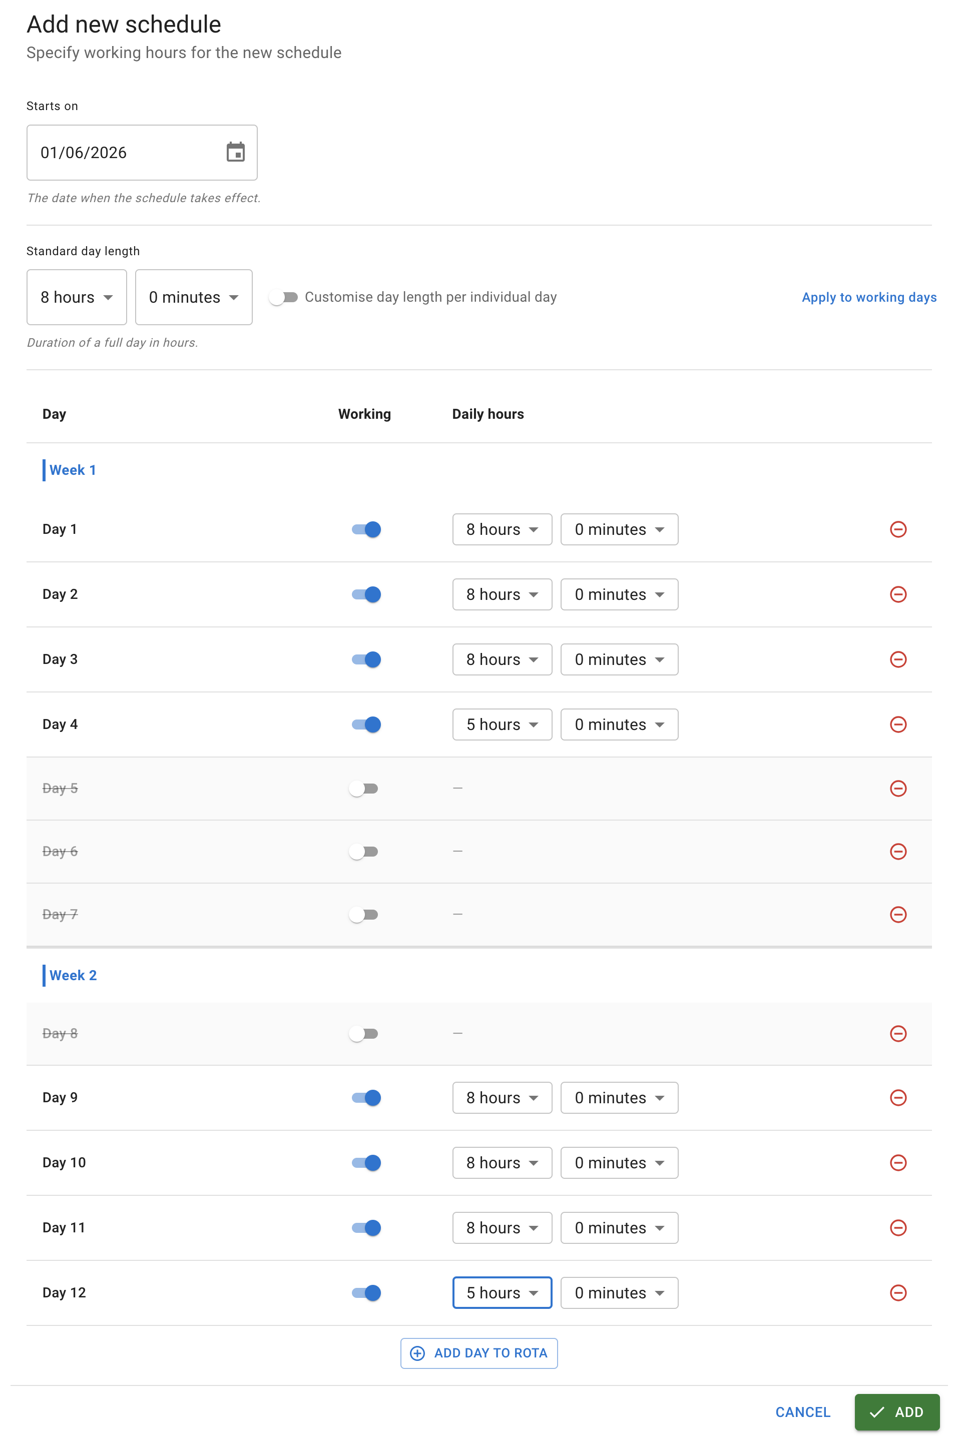Remove Day 3 from the rota
Image resolution: width=958 pixels, height=1453 pixels.
(897, 659)
